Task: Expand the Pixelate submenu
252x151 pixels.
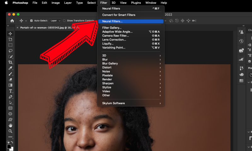Action: [131, 75]
